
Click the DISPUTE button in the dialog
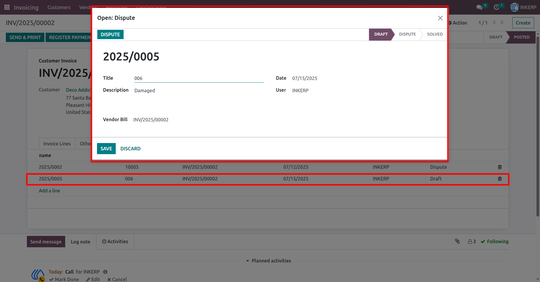tap(110, 34)
